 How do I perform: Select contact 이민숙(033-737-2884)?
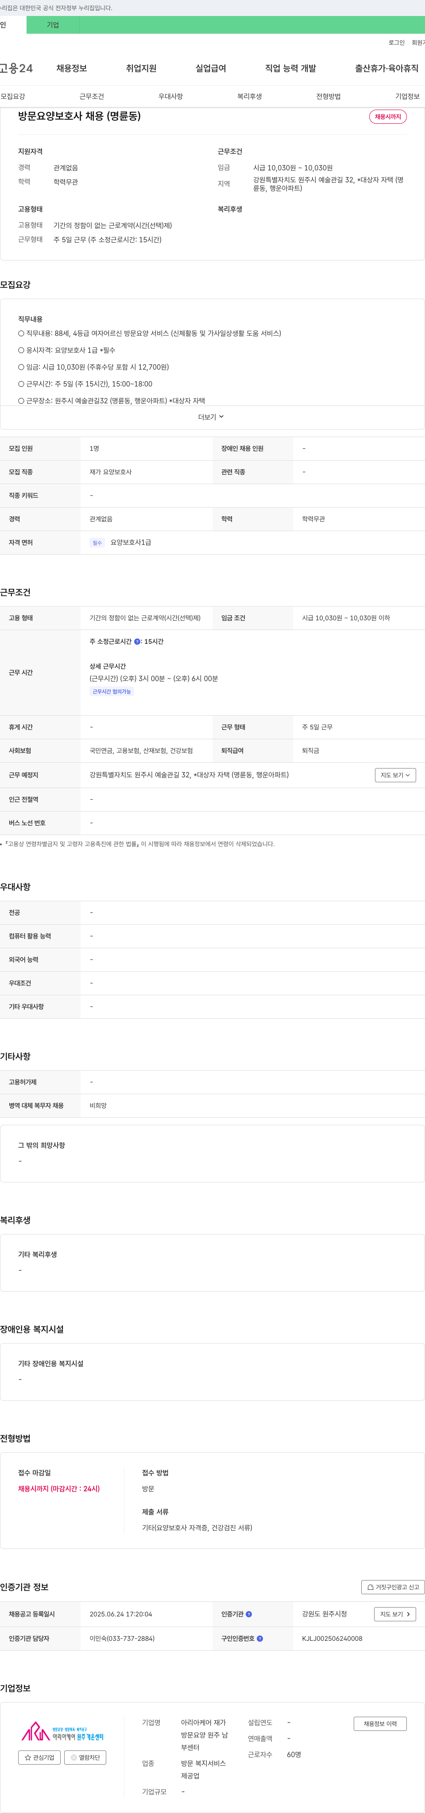point(122,1639)
